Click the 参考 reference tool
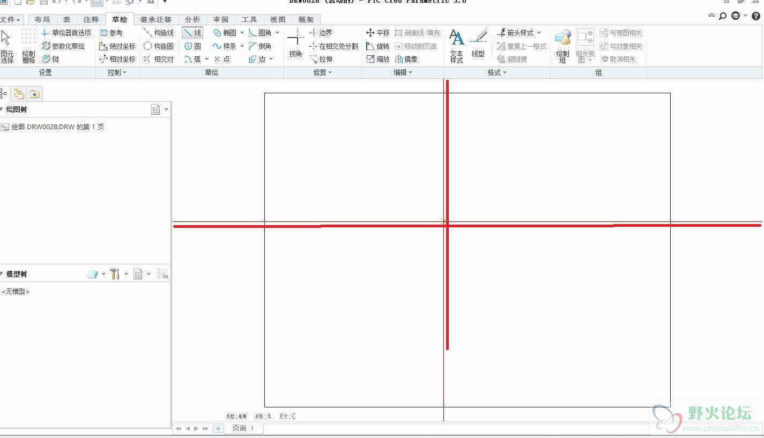 pos(111,33)
